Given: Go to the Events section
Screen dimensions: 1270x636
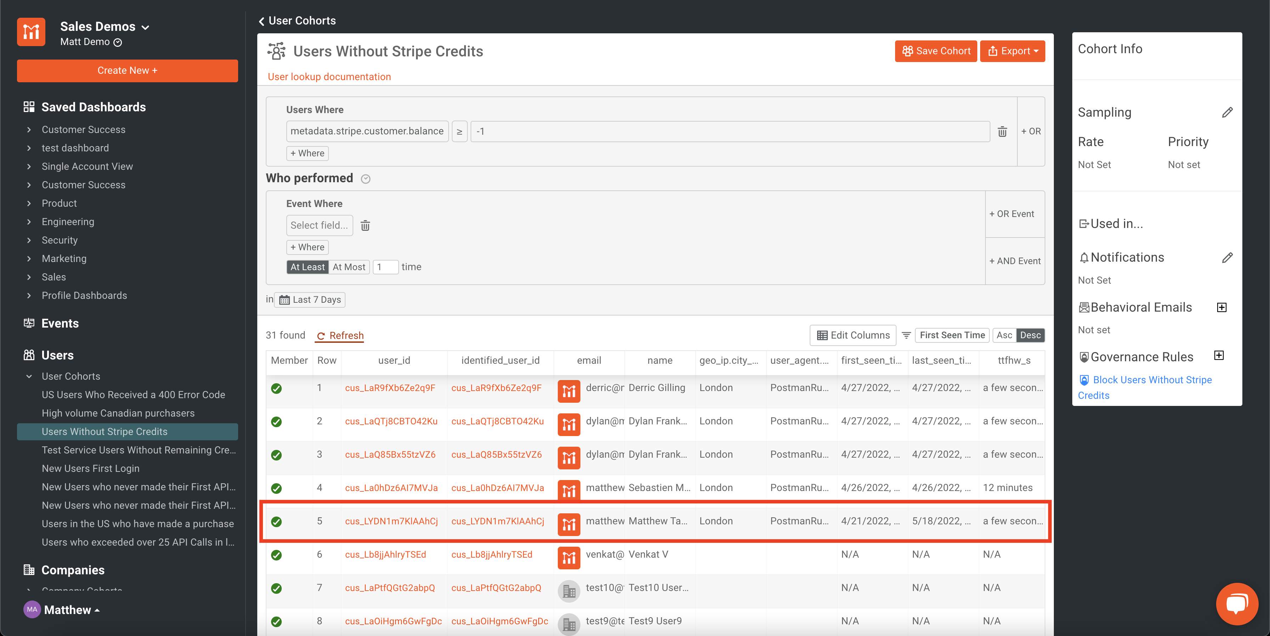Looking at the screenshot, I should tap(60, 323).
